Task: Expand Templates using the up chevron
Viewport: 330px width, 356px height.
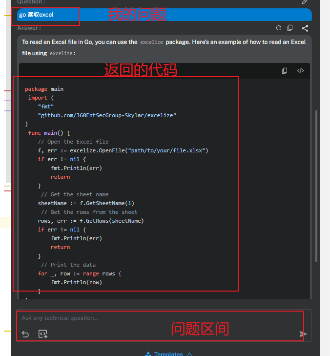Action: pos(189,354)
